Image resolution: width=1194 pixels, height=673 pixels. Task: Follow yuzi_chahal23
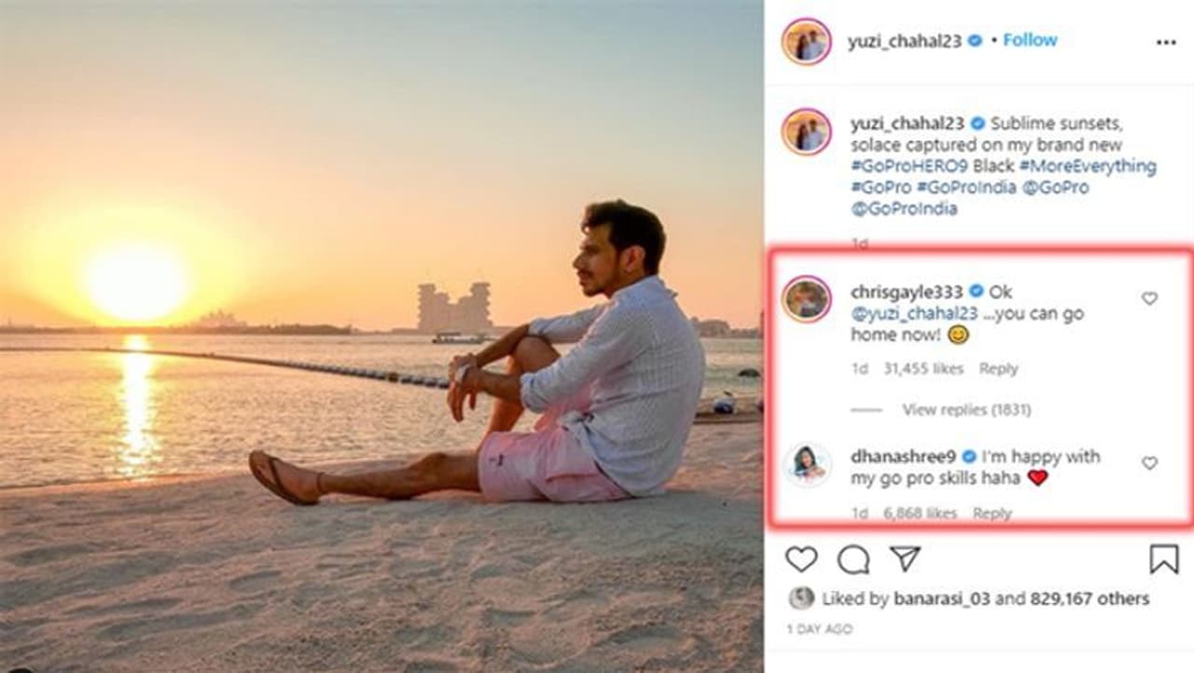coord(1030,41)
